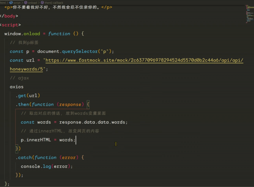Place cursor on the axios identifier
The image size is (254, 187).
pyautogui.click(x=17, y=87)
